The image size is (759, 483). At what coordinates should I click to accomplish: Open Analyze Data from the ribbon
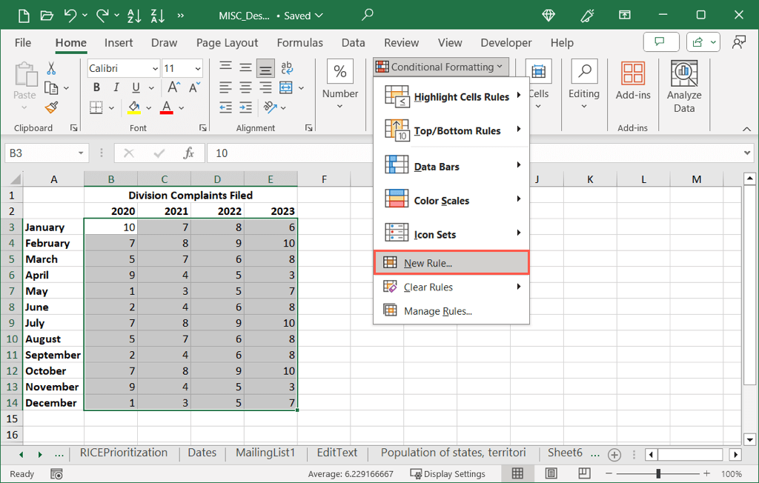683,87
